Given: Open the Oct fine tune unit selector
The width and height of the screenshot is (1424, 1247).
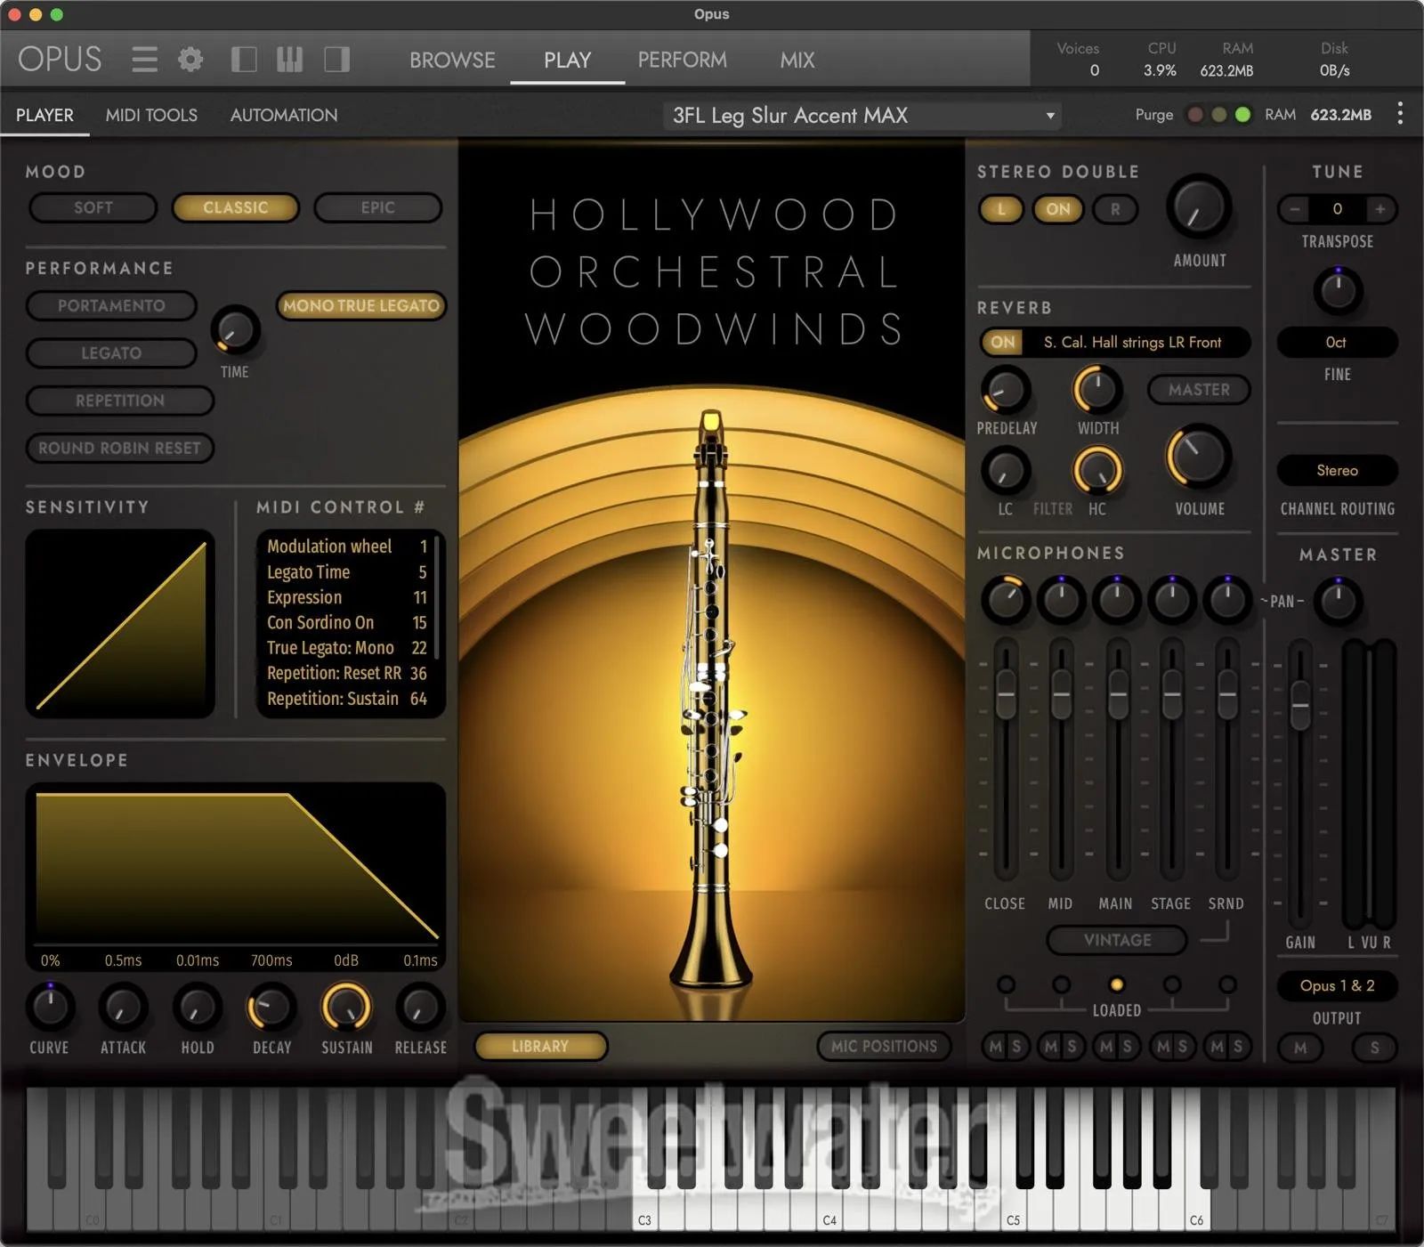Looking at the screenshot, I should [1337, 342].
